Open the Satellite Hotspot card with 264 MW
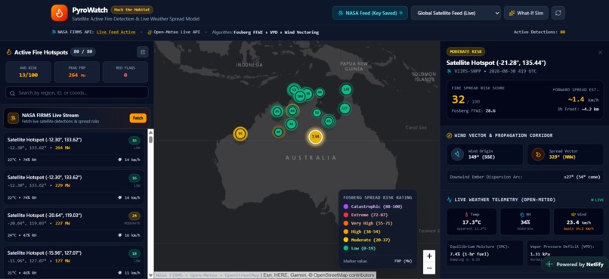 (x=74, y=149)
